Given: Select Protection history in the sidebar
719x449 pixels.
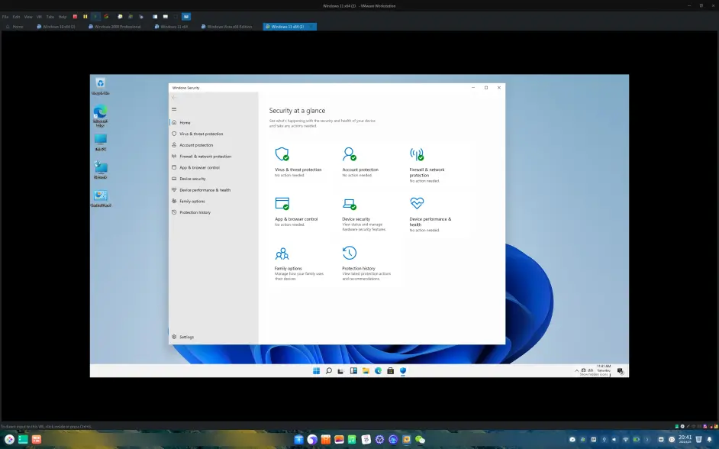Looking at the screenshot, I should coord(214,212).
